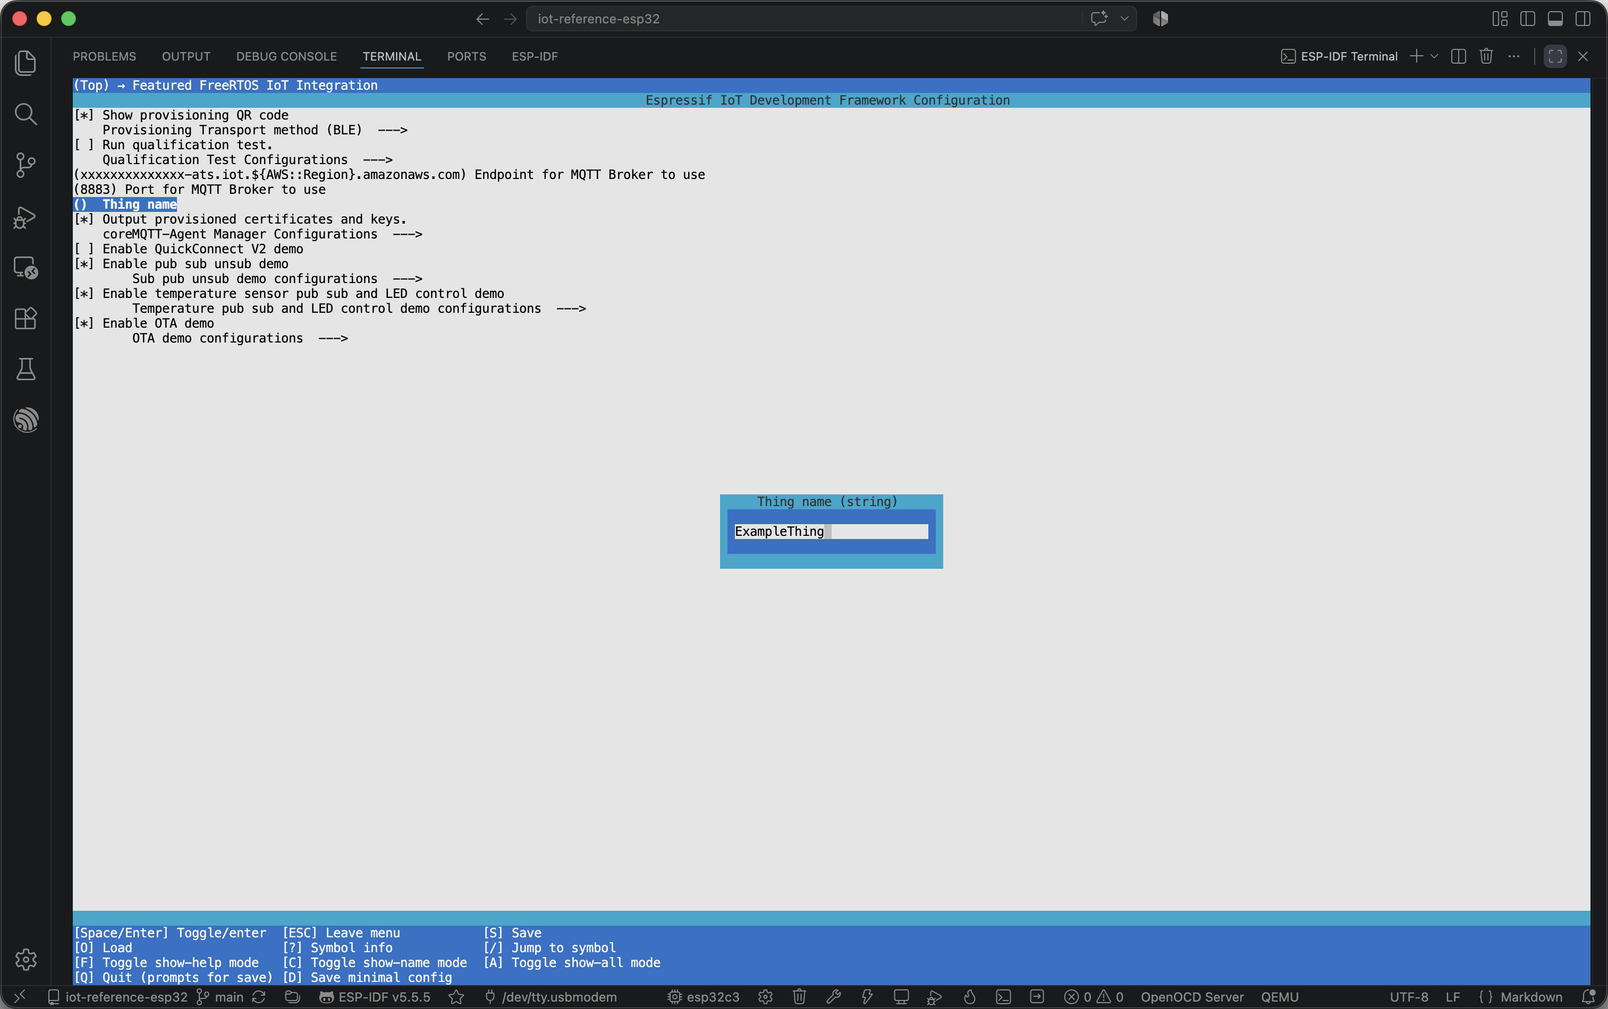The width and height of the screenshot is (1608, 1009).
Task: Click the main branch in status bar
Action: point(221,997)
